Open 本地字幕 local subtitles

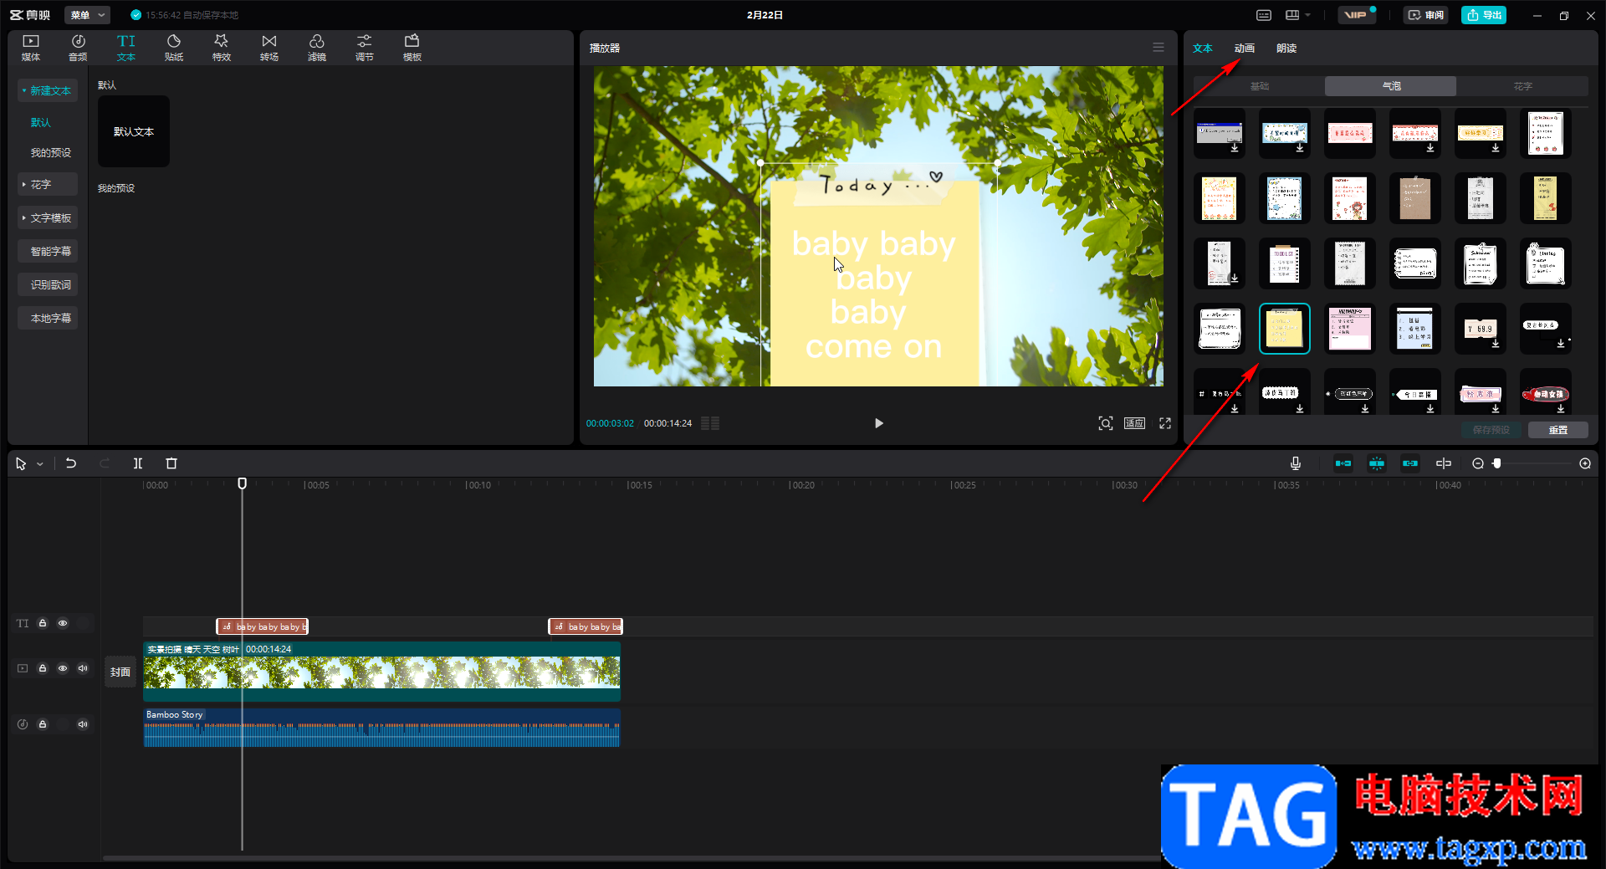click(x=48, y=318)
